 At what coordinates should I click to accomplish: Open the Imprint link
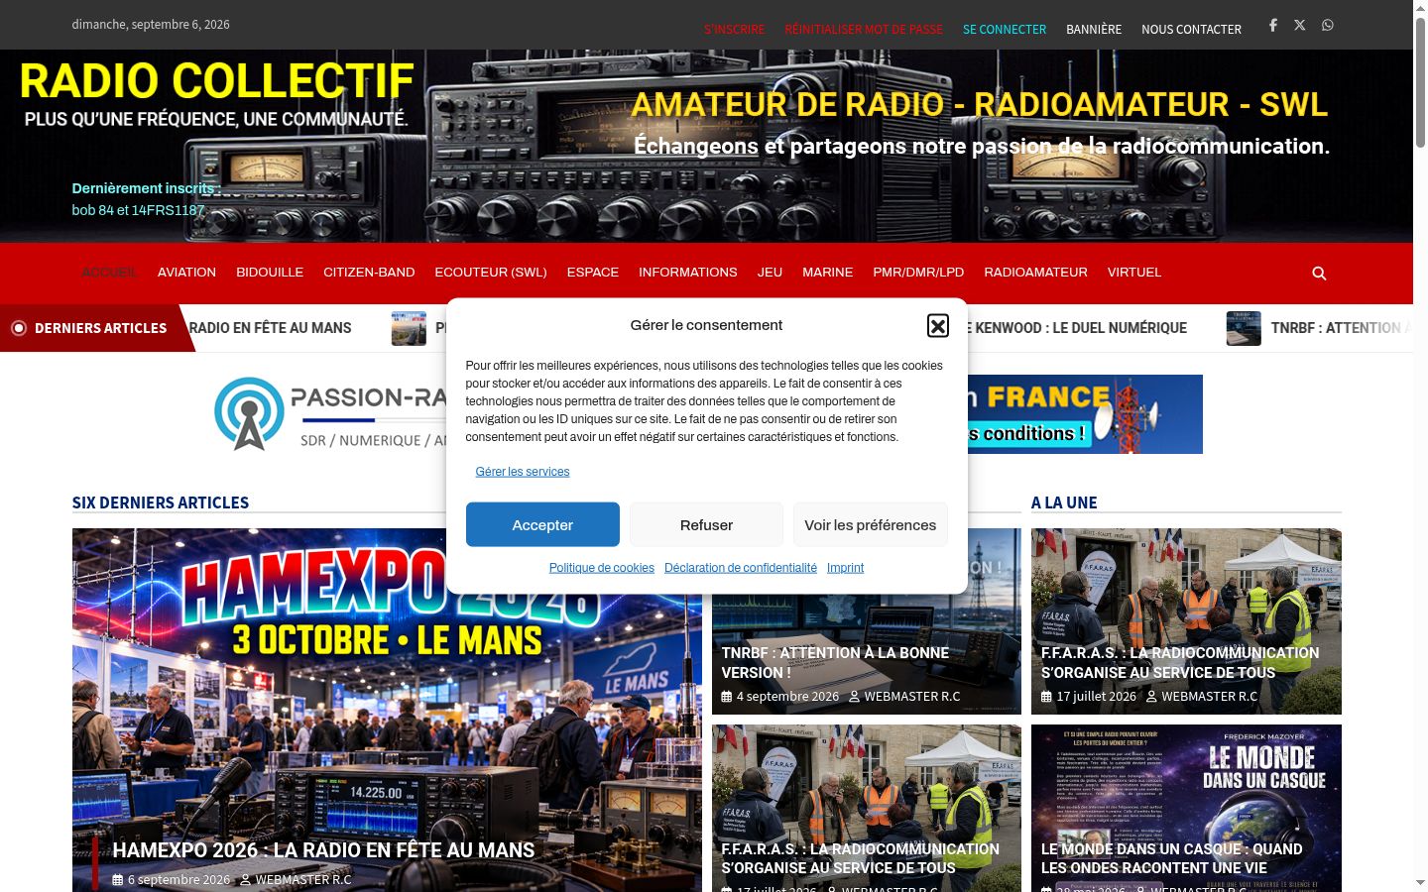click(845, 568)
